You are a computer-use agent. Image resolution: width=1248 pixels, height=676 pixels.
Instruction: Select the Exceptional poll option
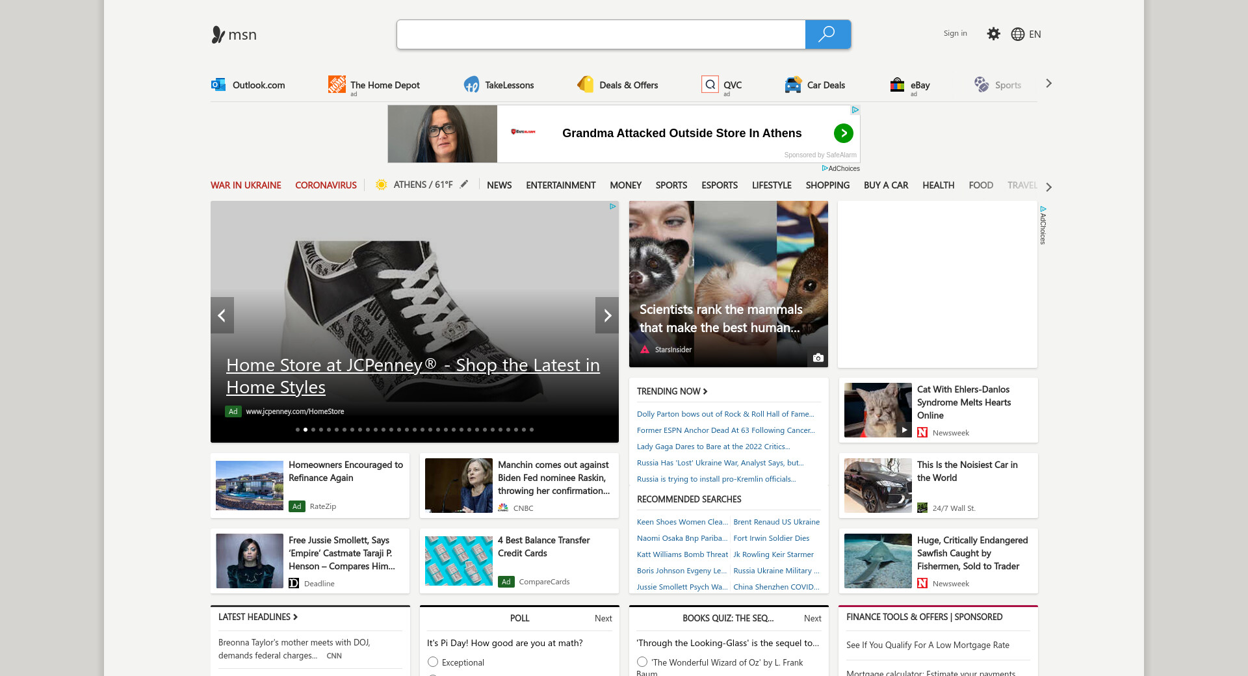[x=433, y=662]
